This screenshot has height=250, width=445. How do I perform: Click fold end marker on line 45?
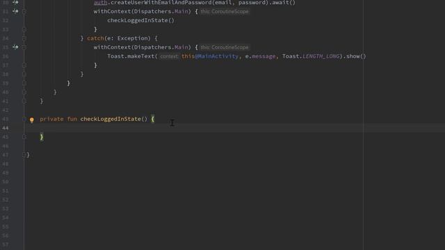24,137
